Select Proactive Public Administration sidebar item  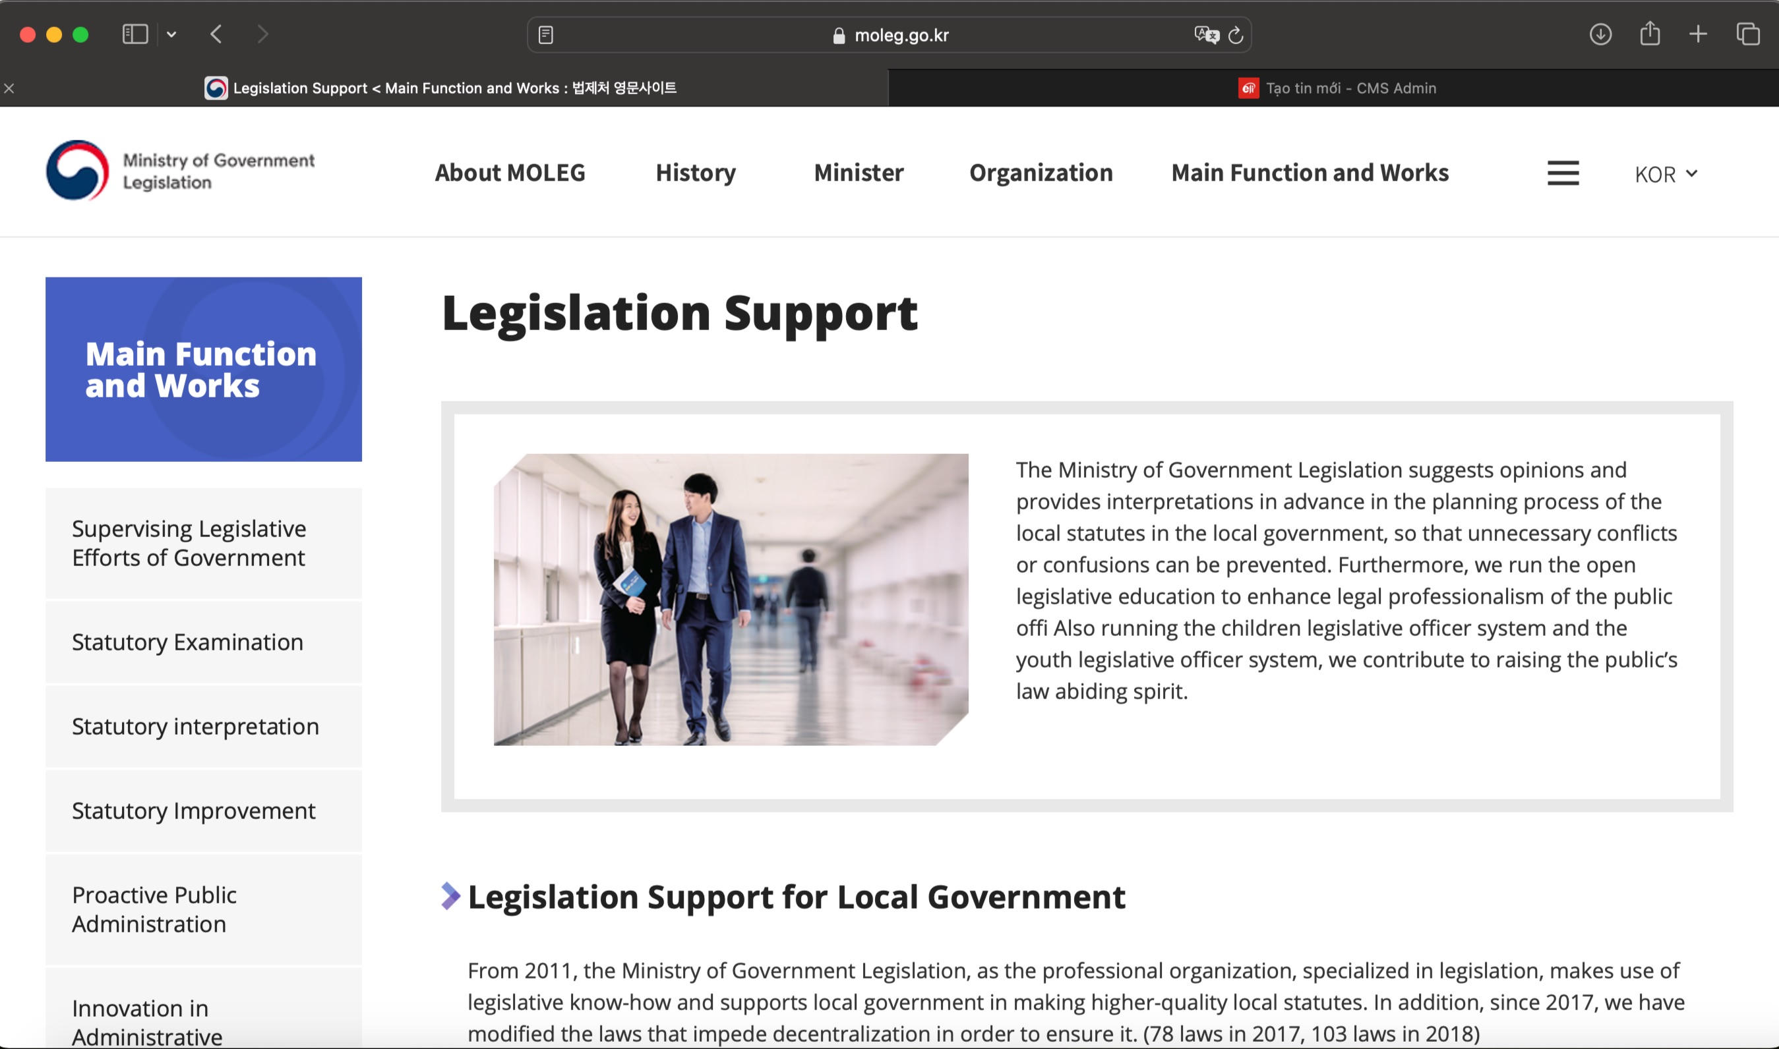click(x=154, y=909)
